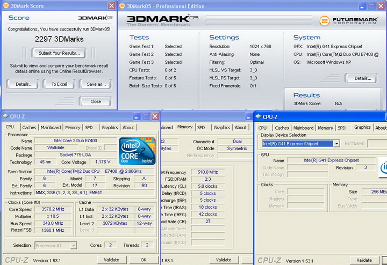The width and height of the screenshot is (387, 265).
Task: Click Validate in middle CPU-Z window
Action: pos(224,260)
